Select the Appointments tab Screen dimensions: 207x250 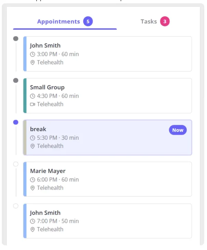pyautogui.click(x=65, y=21)
